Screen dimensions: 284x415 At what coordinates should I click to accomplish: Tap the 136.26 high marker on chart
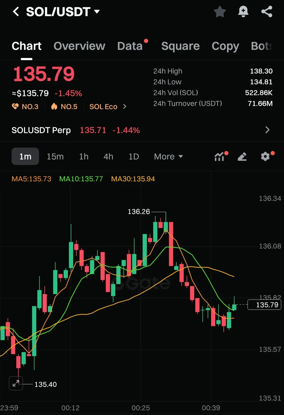coord(139,212)
